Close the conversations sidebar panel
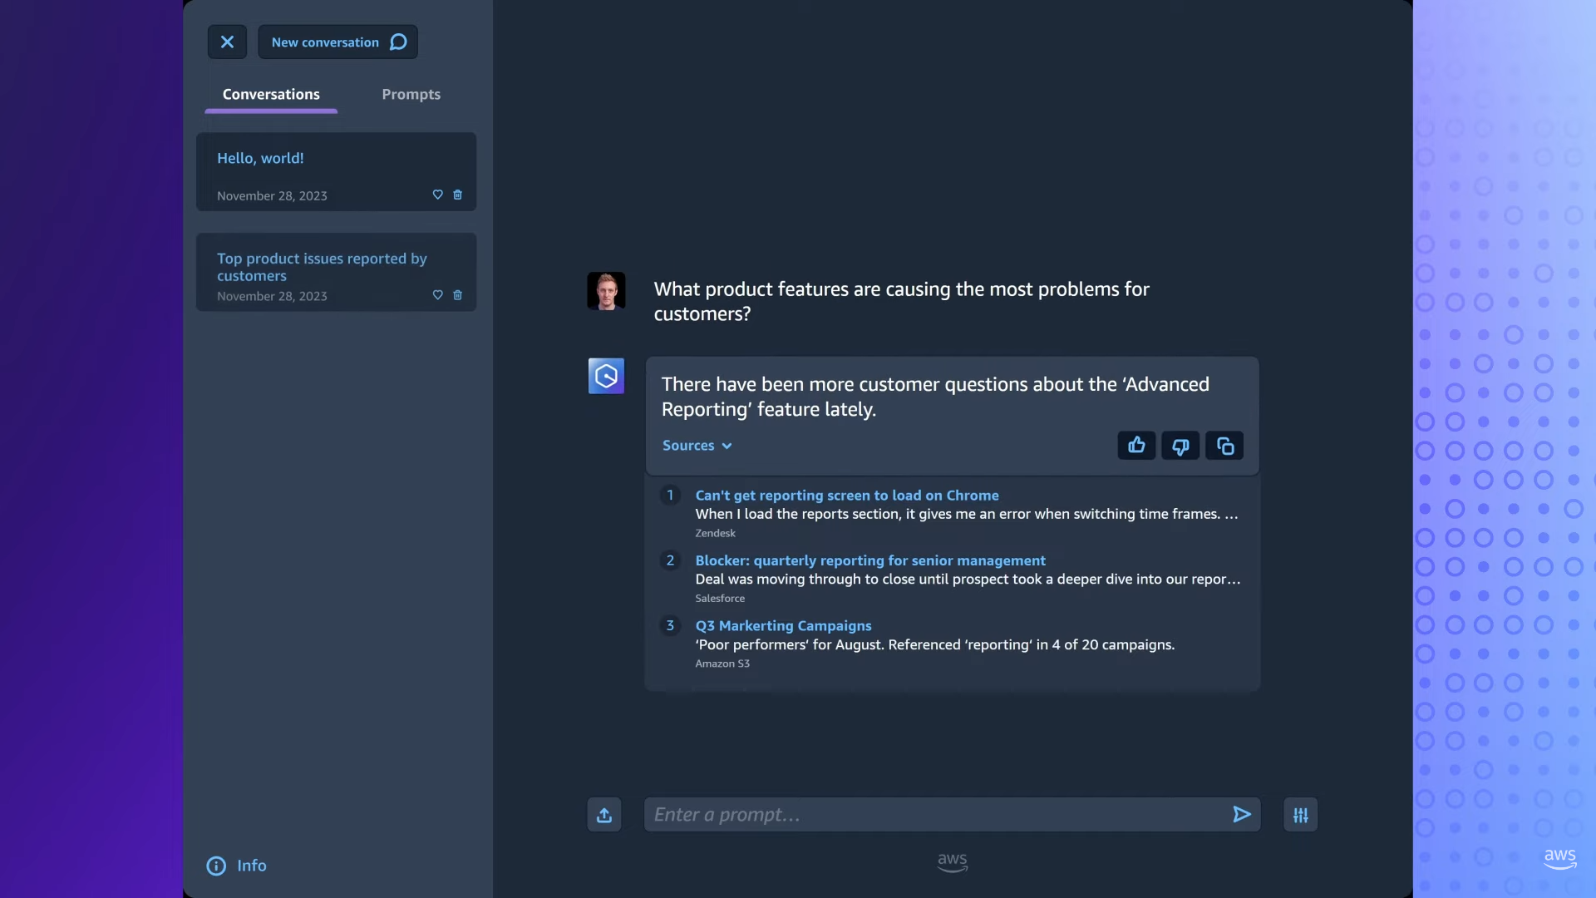 (227, 42)
